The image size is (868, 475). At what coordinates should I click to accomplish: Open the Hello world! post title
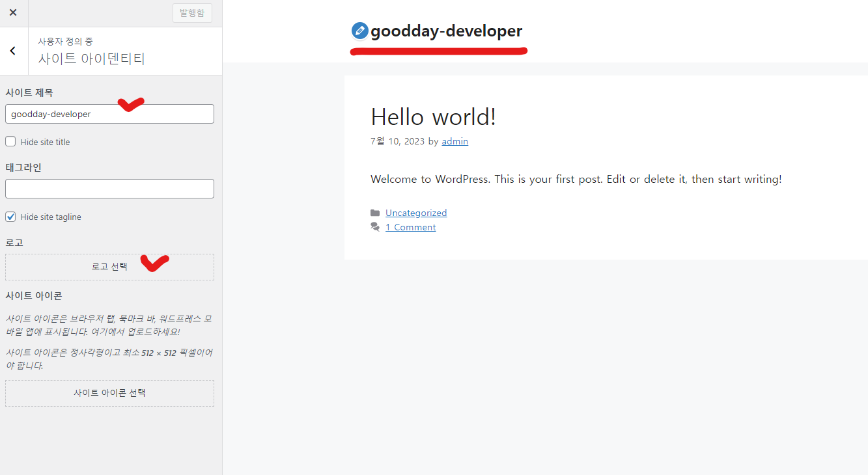tap(433, 116)
